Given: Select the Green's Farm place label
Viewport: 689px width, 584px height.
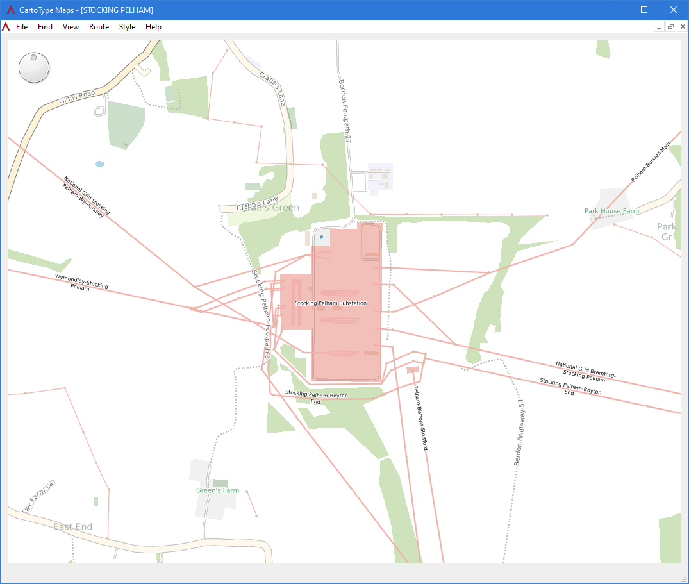Looking at the screenshot, I should 217,490.
